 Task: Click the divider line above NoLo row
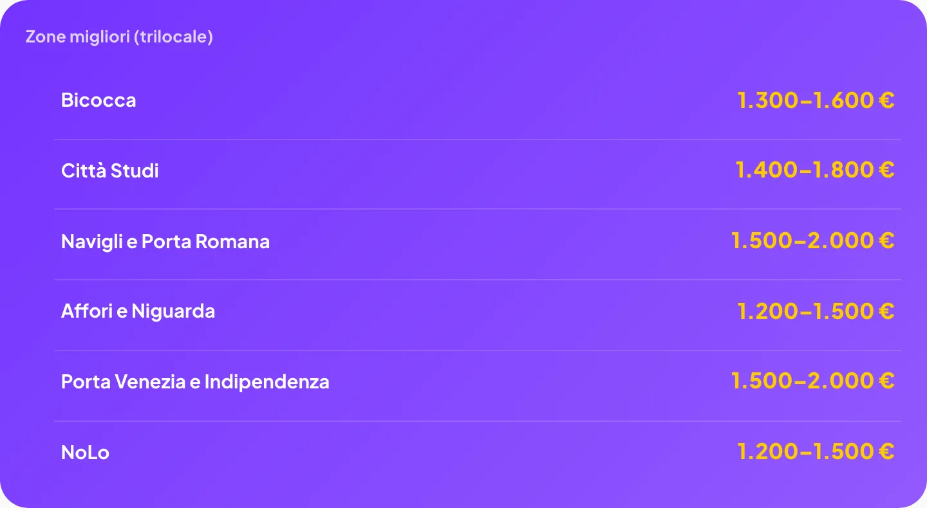[478, 421]
